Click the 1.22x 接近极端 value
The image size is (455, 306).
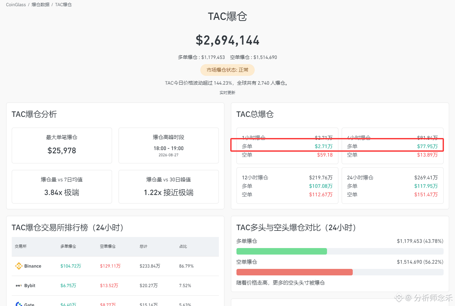click(169, 192)
